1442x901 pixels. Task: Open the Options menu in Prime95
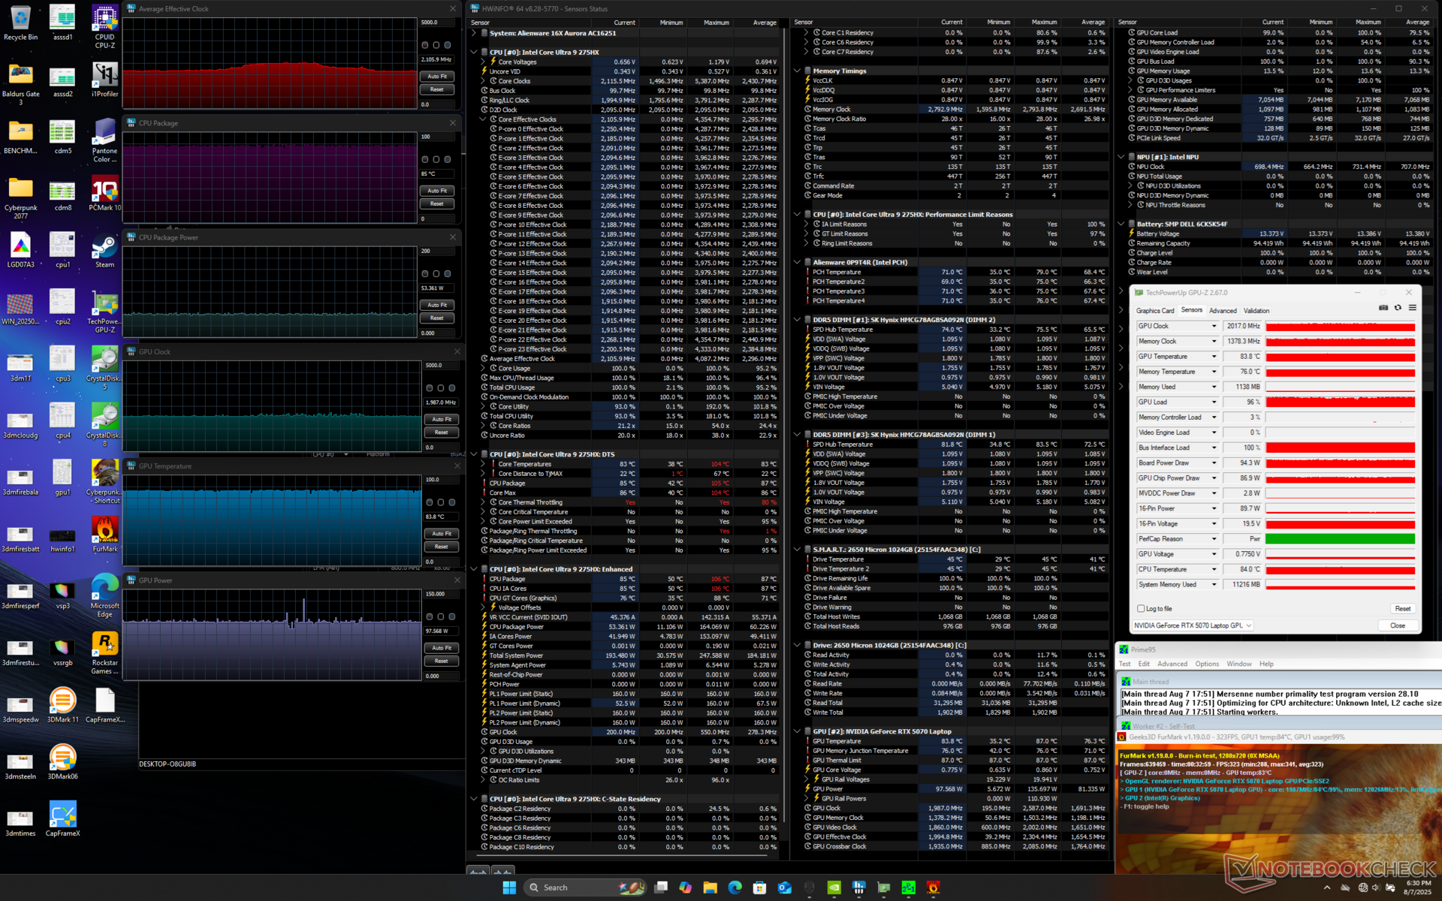click(1207, 664)
